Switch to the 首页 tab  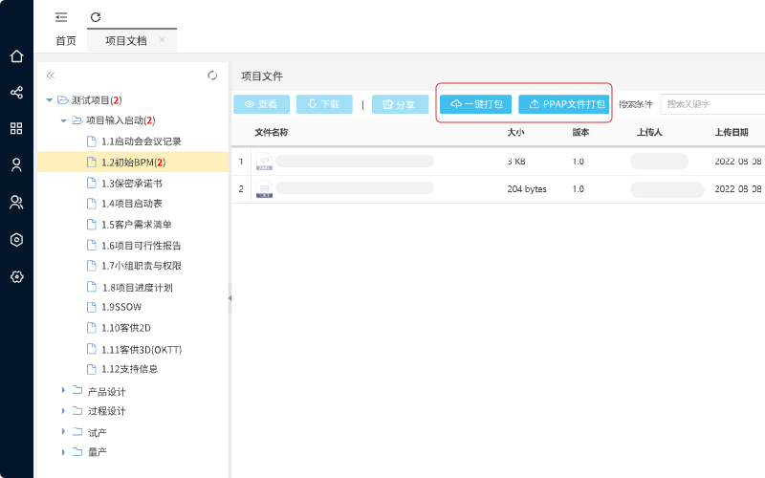[x=65, y=41]
